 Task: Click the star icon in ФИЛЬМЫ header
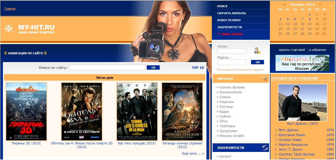pos(265,79)
